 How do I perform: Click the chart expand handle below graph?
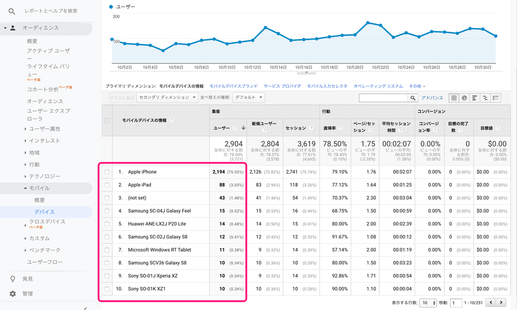coord(306,72)
